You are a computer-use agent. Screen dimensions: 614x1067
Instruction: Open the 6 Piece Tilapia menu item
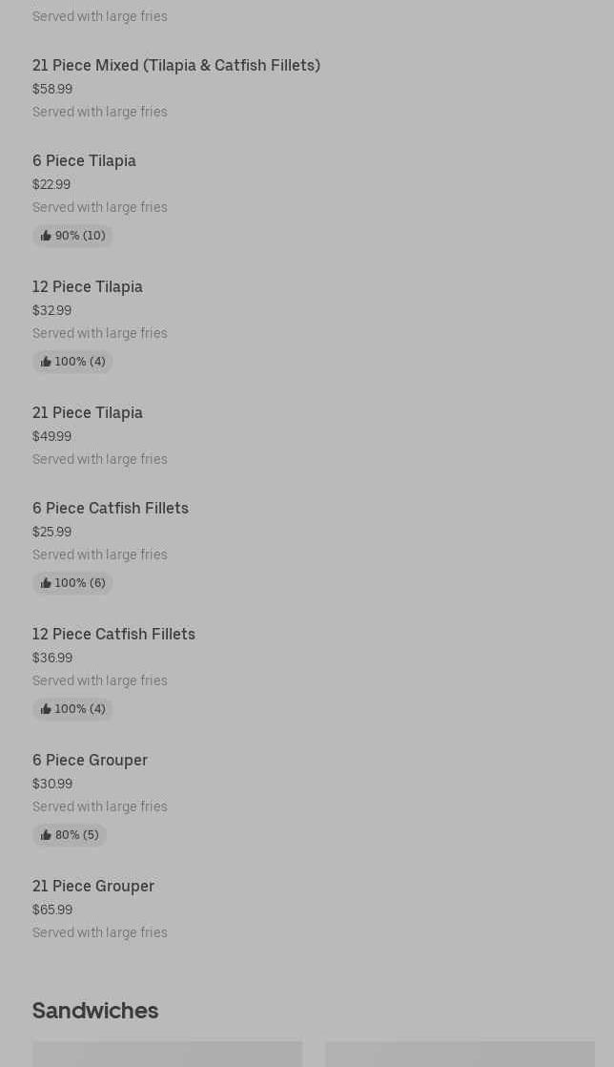(84, 161)
